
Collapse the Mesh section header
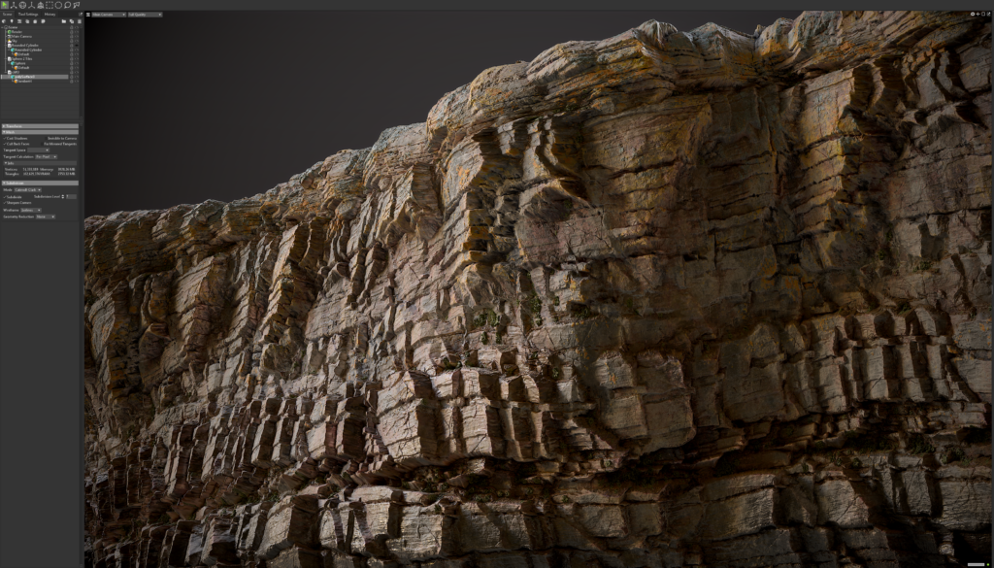[40, 132]
